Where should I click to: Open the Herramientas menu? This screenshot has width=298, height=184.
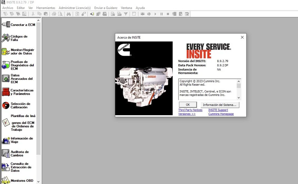[x=46, y=8]
